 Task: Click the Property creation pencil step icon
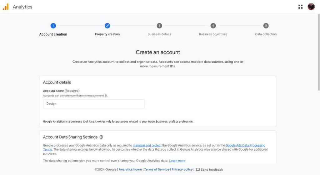click(x=107, y=26)
